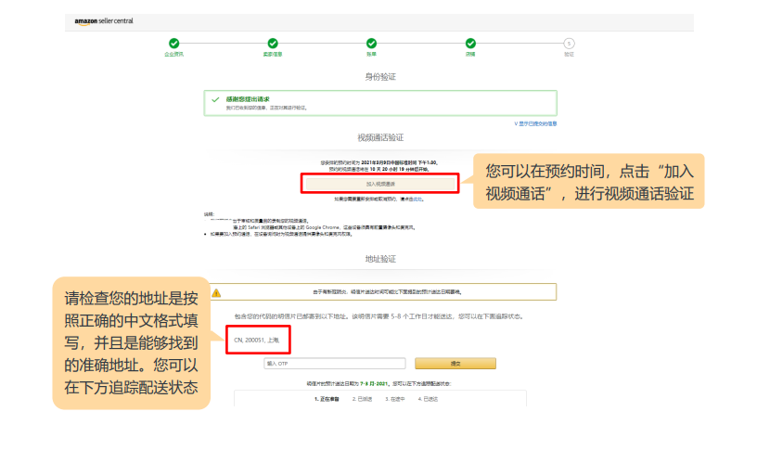Click the postcard mailed notice mentioning 5-8 个工作日
The image size is (757, 450).
379,316
